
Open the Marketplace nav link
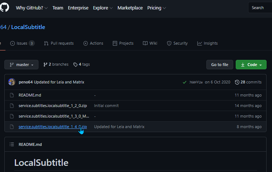click(130, 8)
